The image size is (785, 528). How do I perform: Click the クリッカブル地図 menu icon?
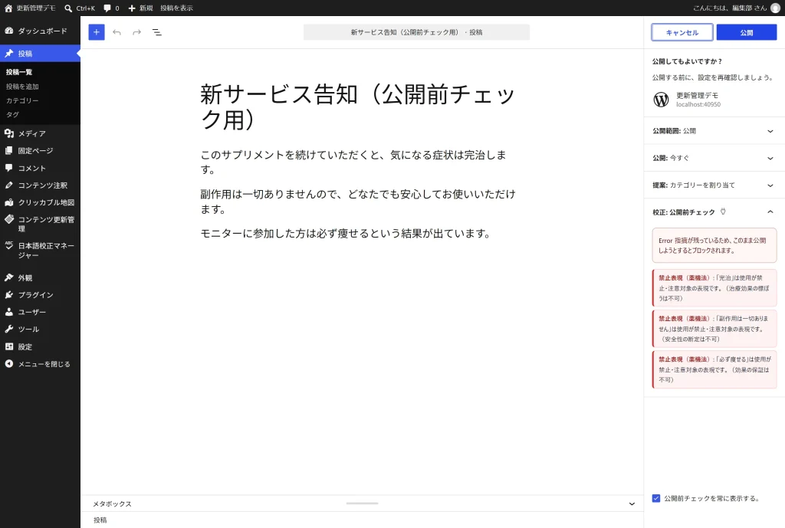pos(9,202)
